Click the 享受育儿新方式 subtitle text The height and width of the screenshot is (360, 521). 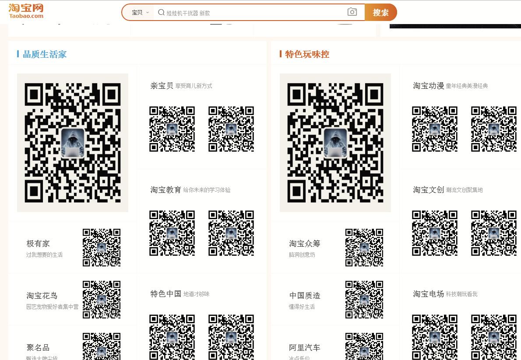pos(194,86)
